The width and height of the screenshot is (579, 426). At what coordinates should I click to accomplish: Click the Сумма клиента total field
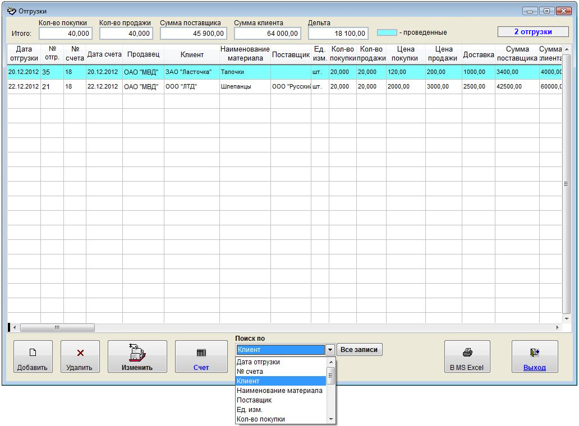(267, 34)
